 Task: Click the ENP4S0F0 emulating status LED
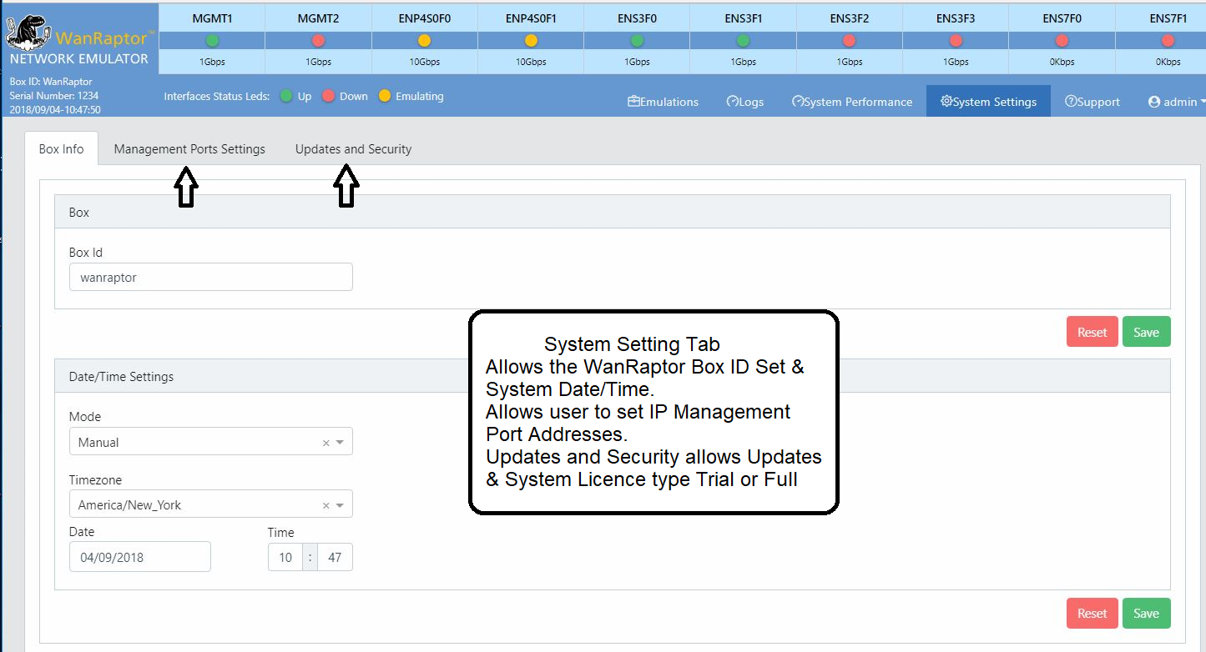point(424,39)
